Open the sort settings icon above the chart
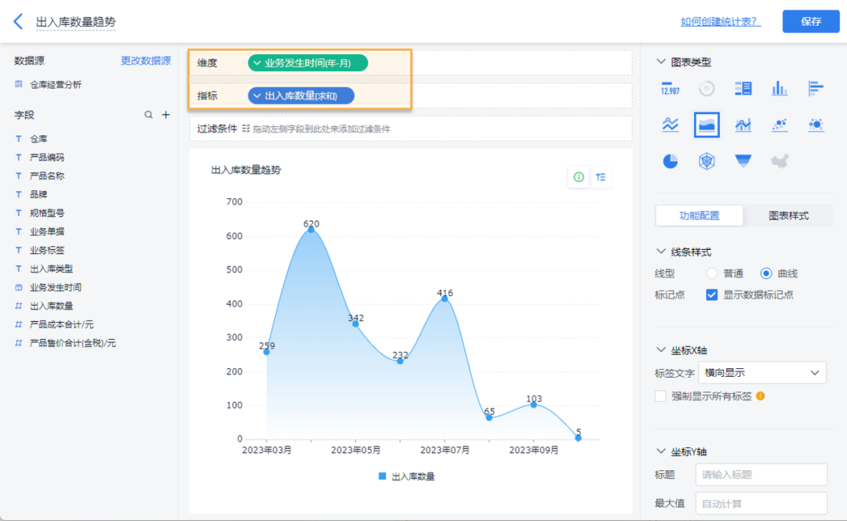 [x=601, y=177]
